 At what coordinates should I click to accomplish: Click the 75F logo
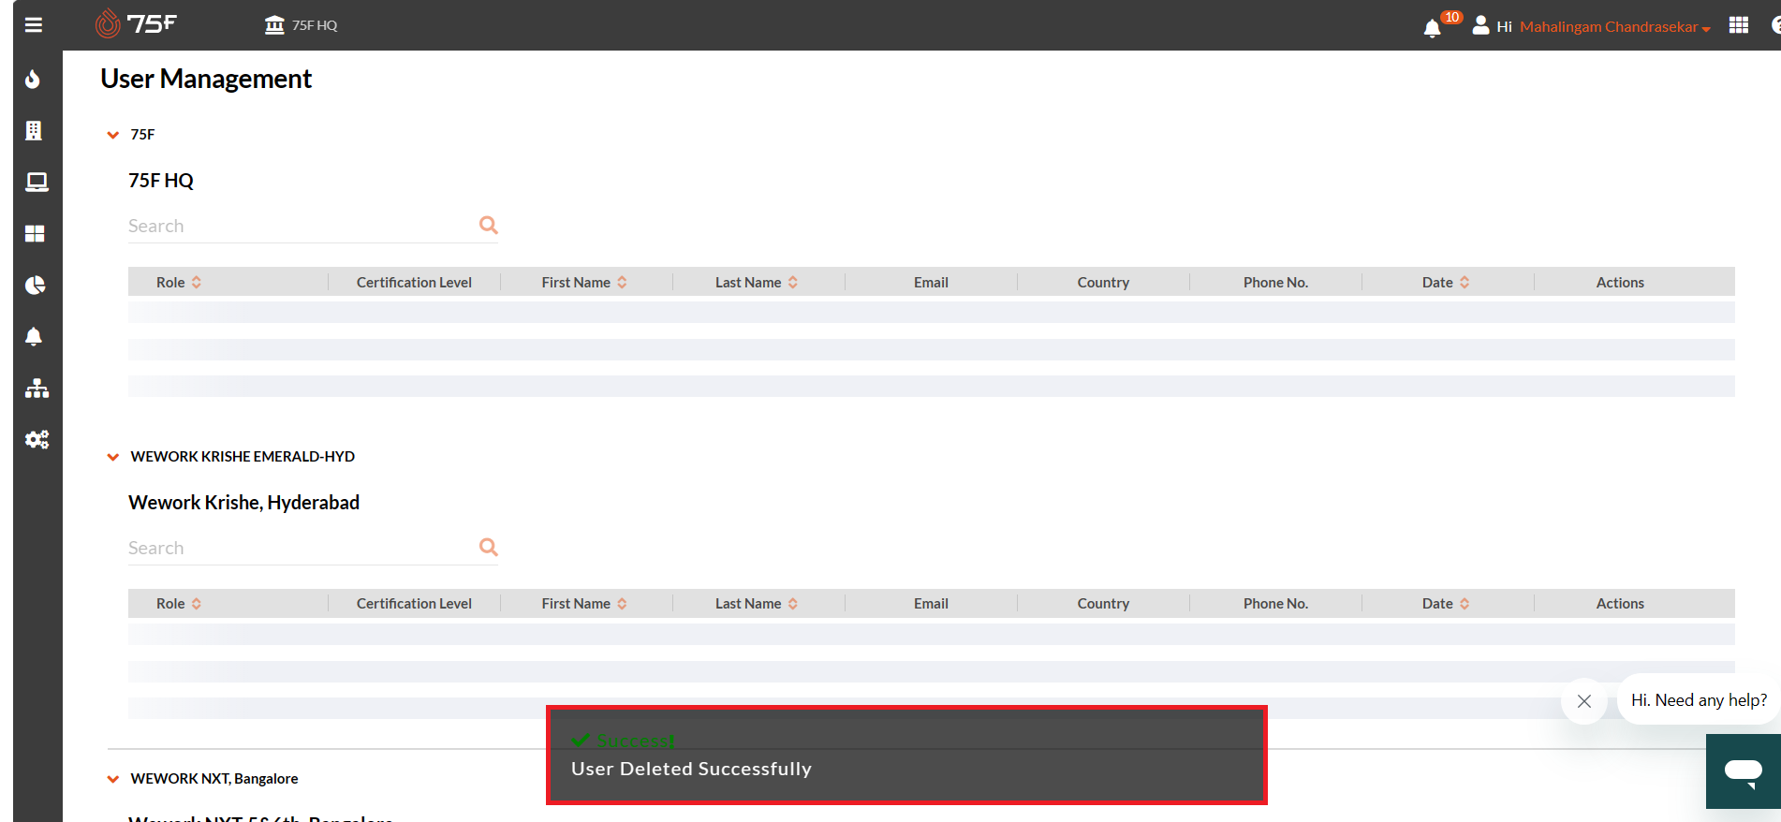(136, 23)
